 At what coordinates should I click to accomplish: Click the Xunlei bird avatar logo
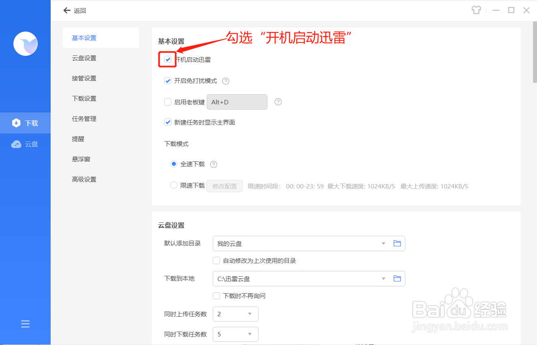(26, 44)
